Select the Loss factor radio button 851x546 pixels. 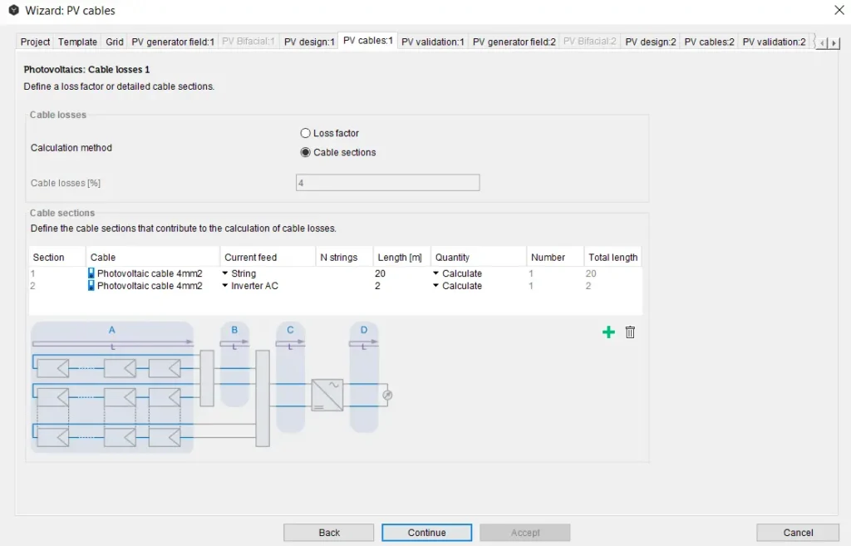305,133
